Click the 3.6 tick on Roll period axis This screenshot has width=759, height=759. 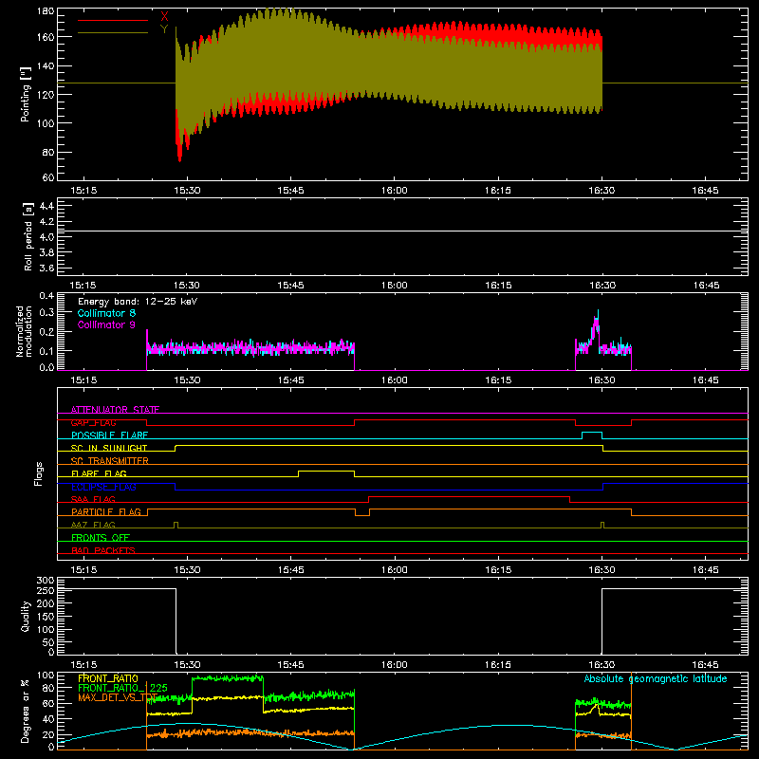click(46, 268)
